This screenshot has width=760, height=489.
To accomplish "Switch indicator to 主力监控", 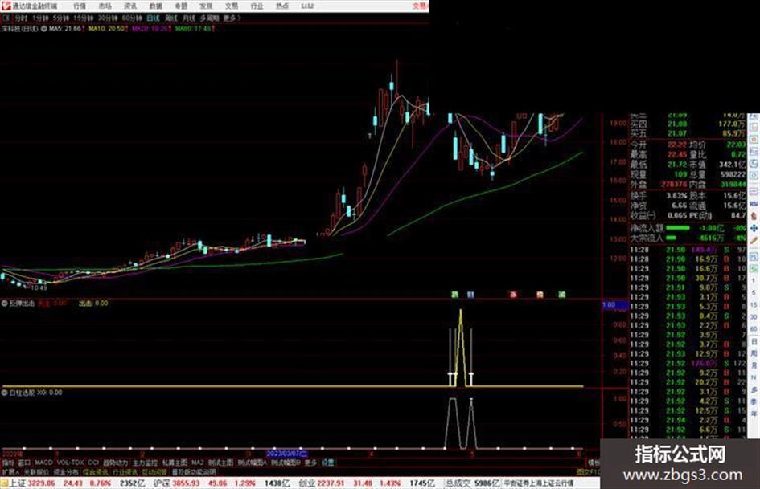I will 146,463.
